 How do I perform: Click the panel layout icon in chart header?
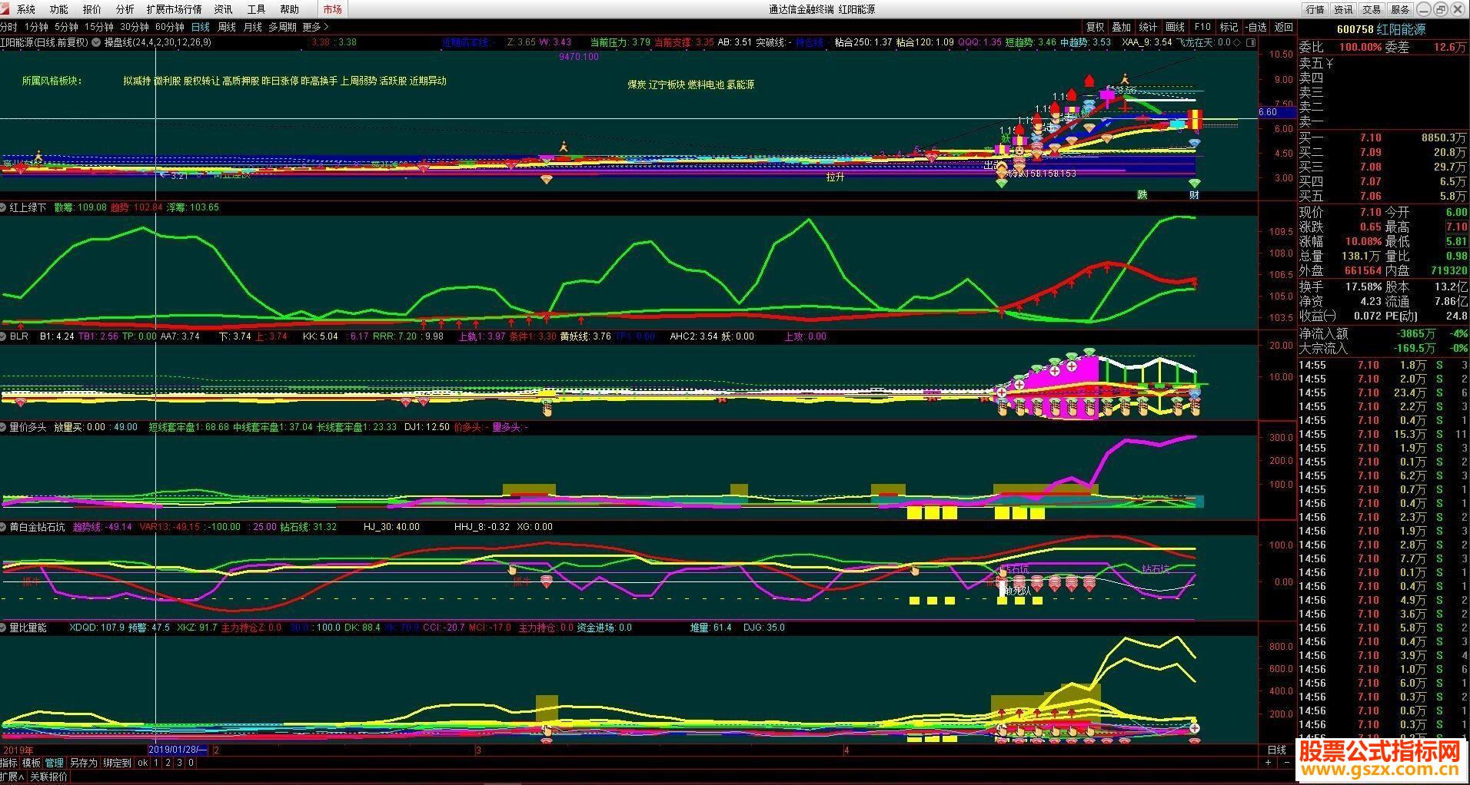coord(1250,43)
